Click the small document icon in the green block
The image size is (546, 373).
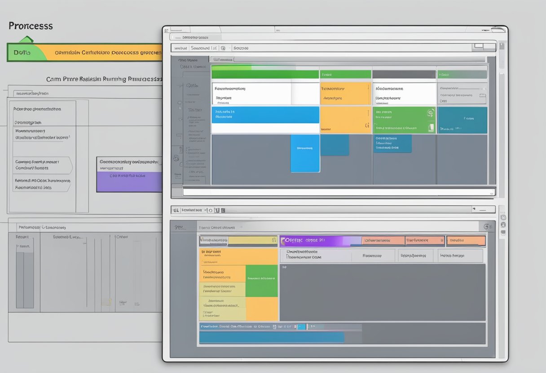[x=431, y=127]
